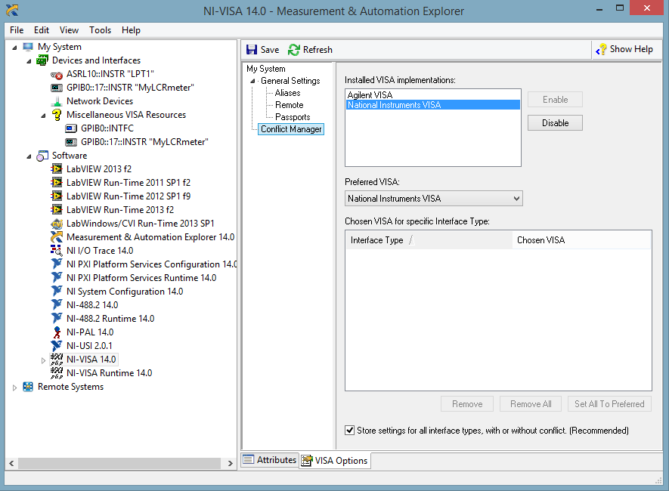Sort by the Interface Type column header
The image size is (669, 491).
(429, 240)
